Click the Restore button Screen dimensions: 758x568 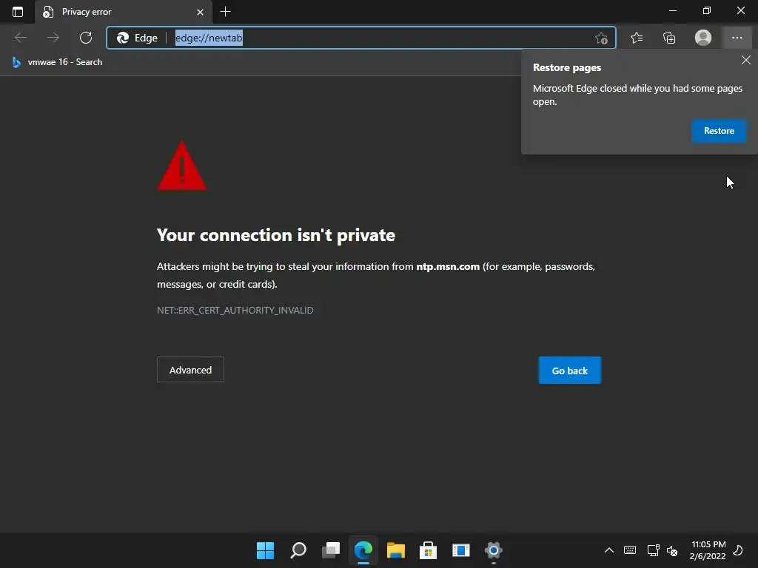(x=719, y=131)
